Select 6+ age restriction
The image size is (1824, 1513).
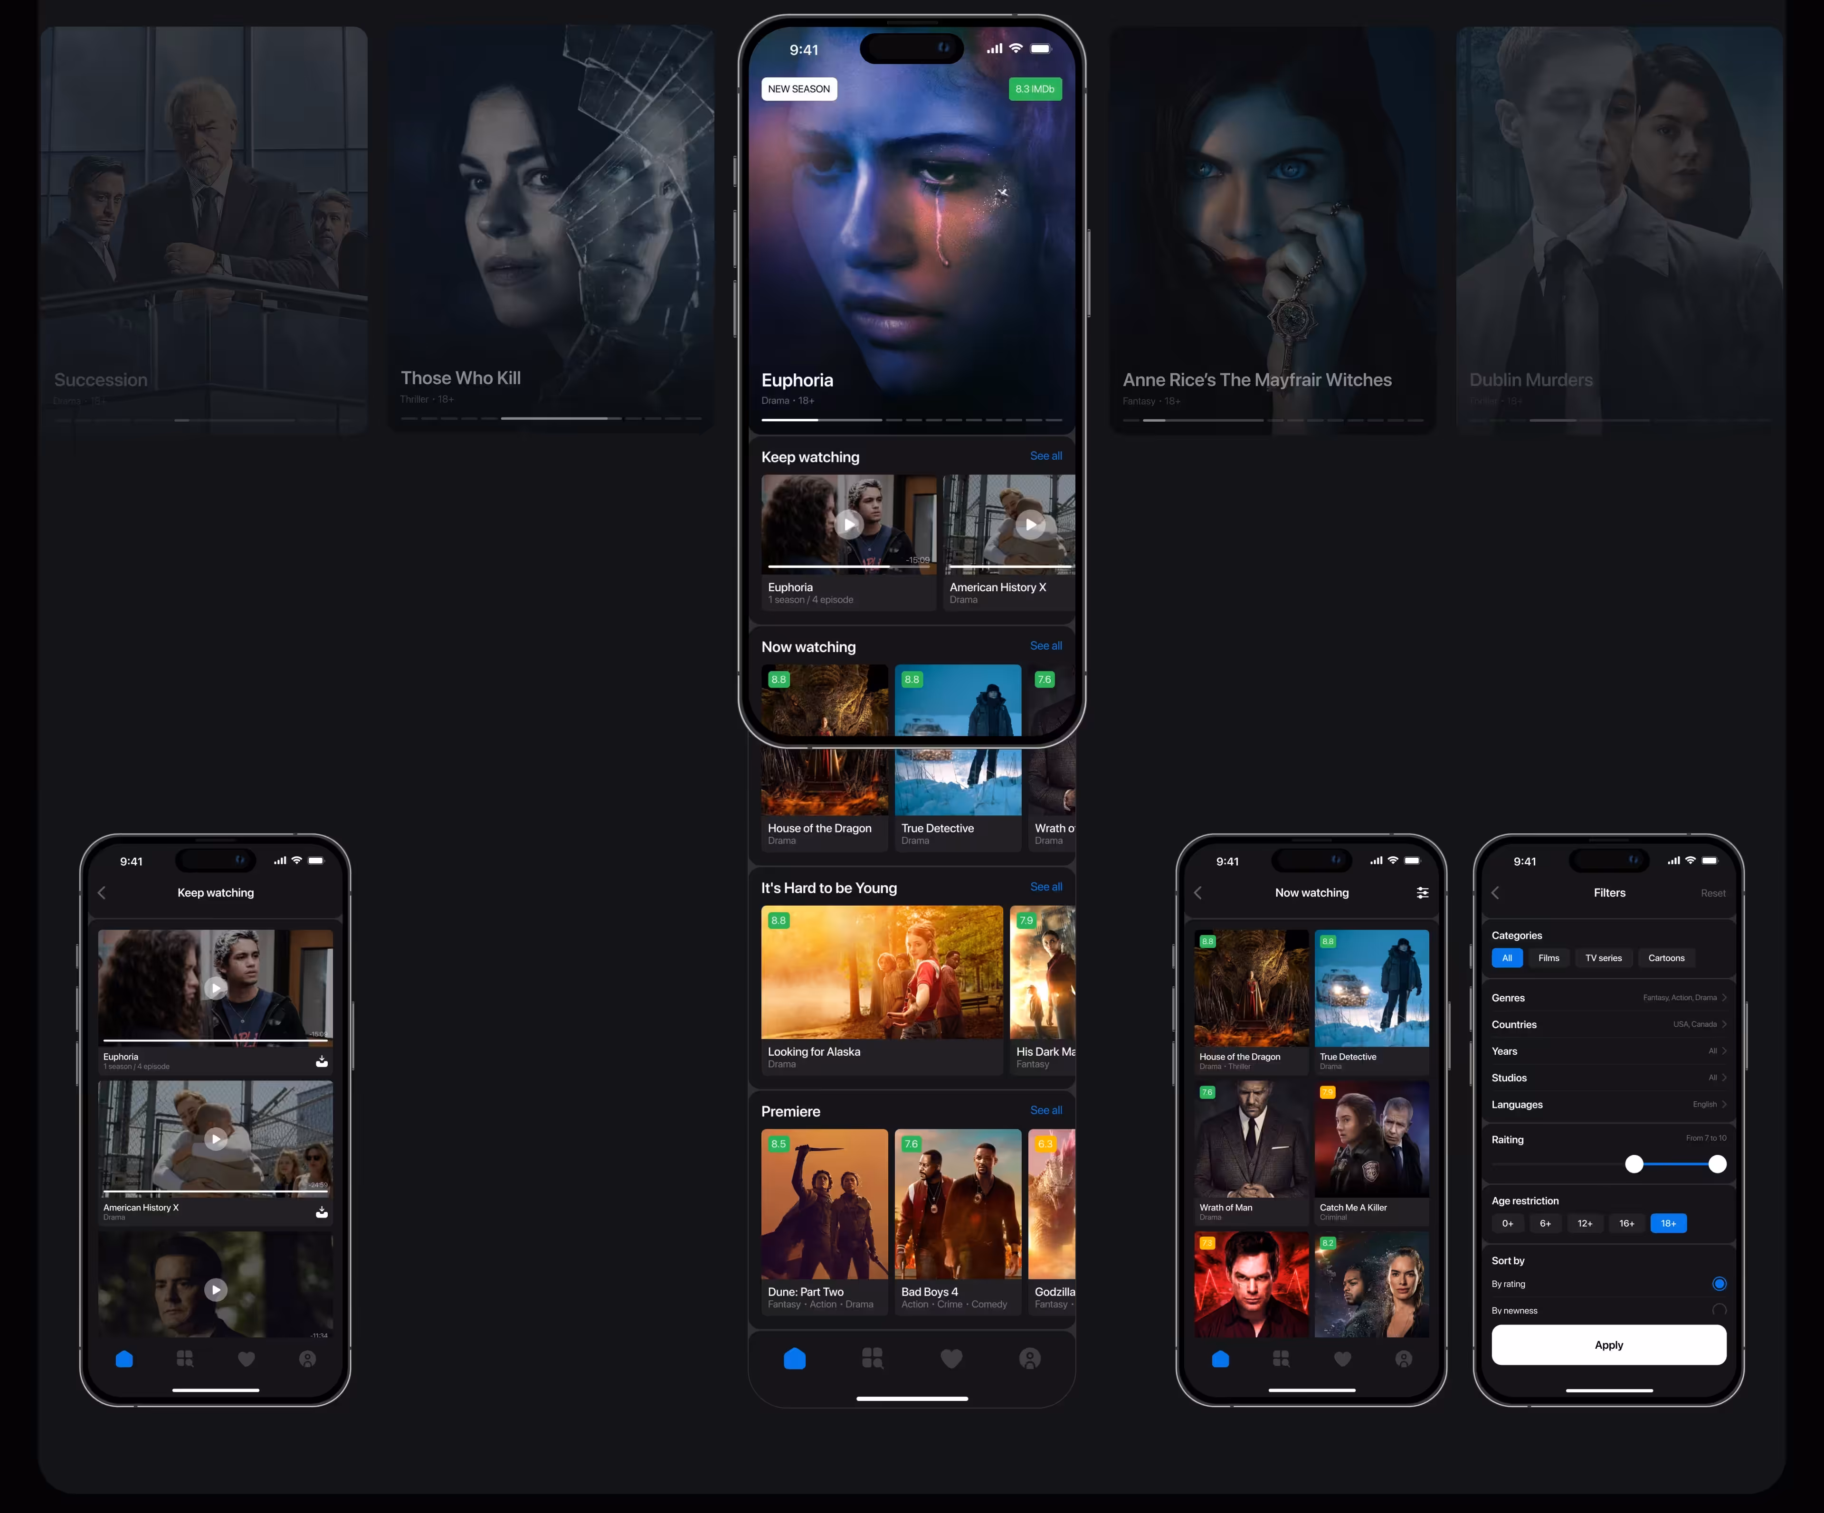[1545, 1223]
